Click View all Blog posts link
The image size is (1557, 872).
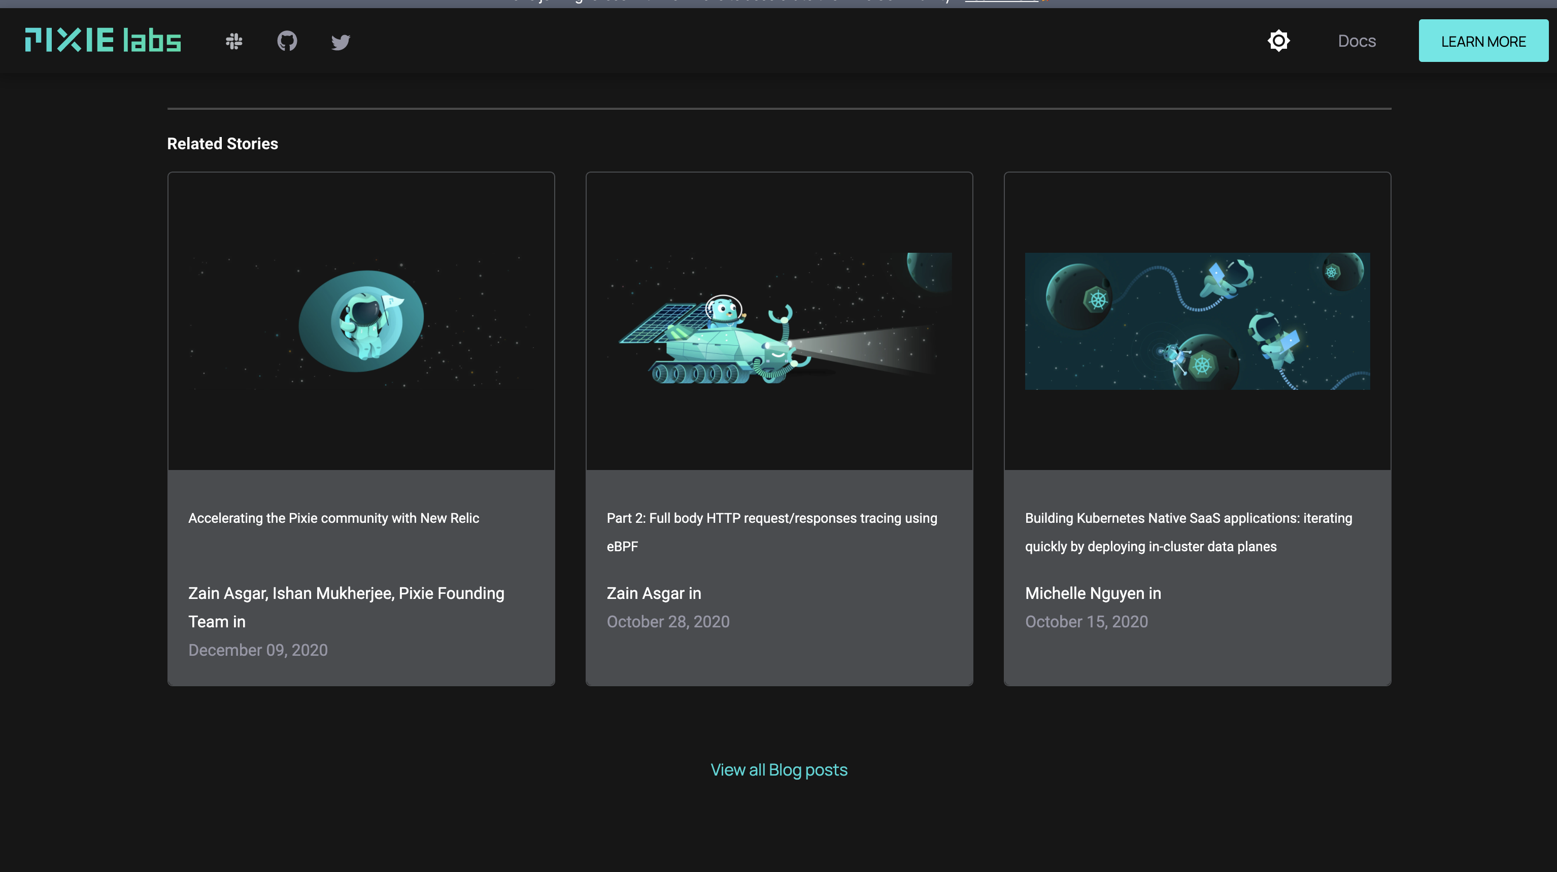[778, 769]
